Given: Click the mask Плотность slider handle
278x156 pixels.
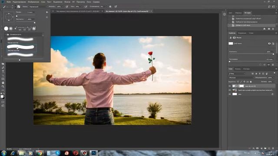Looking at the screenshot, I should coord(273,54).
